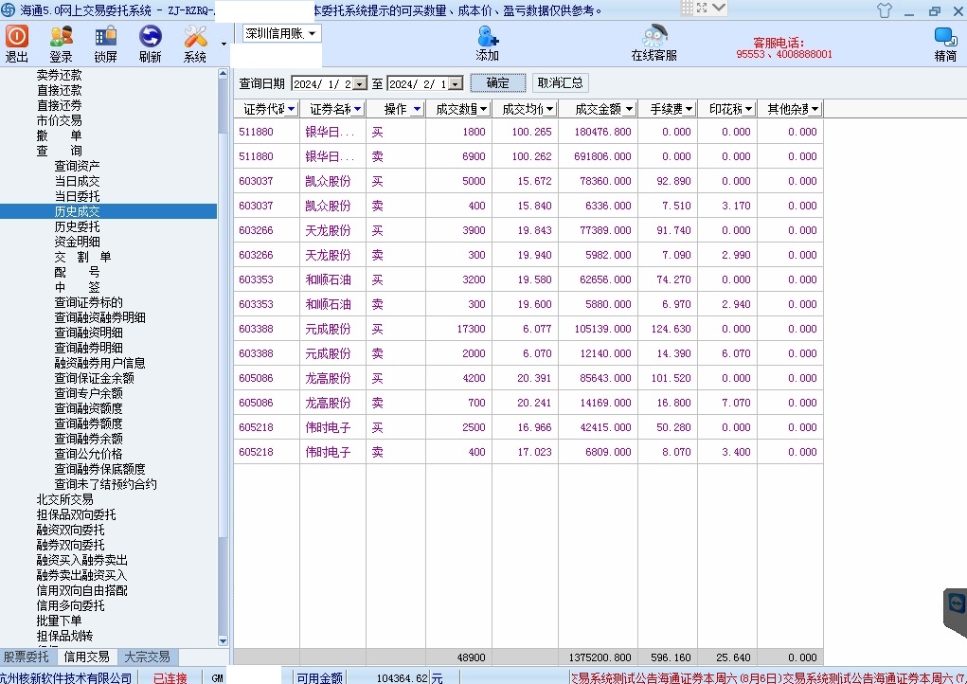Click the 取消汇总 button
Image resolution: width=967 pixels, height=684 pixels.
coord(561,83)
